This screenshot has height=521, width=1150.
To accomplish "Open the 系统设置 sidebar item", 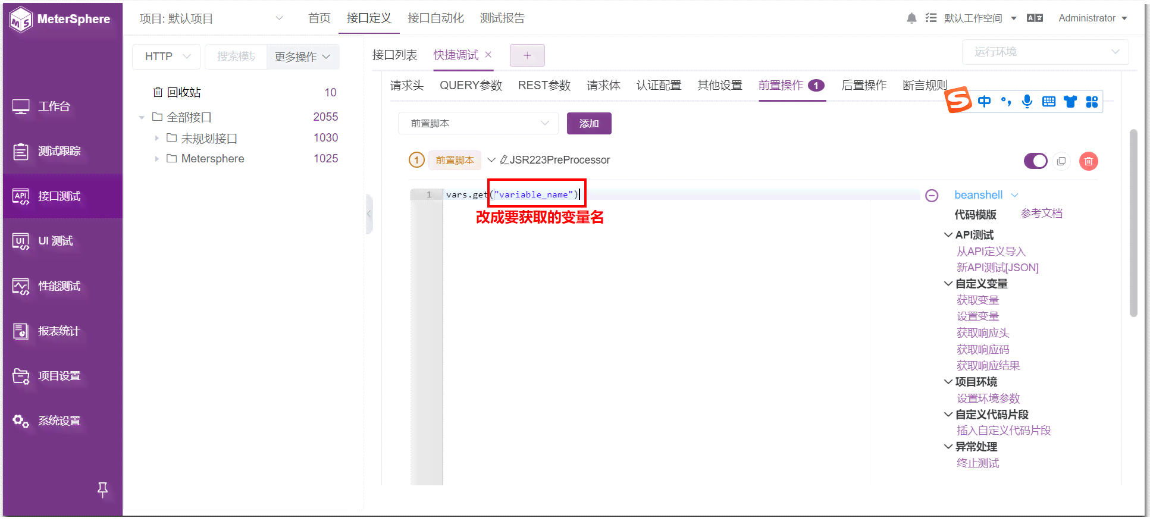I will click(62, 420).
